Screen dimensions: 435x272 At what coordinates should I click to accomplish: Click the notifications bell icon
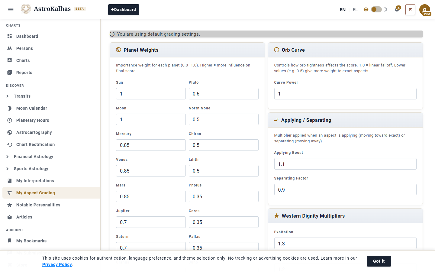[x=397, y=10]
